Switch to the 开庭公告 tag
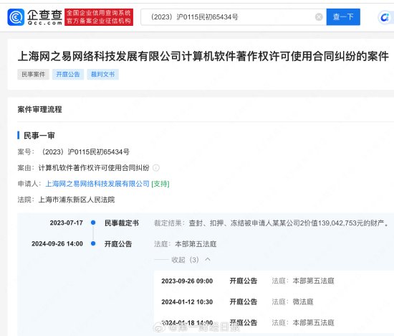394x336 pixels. [68, 74]
